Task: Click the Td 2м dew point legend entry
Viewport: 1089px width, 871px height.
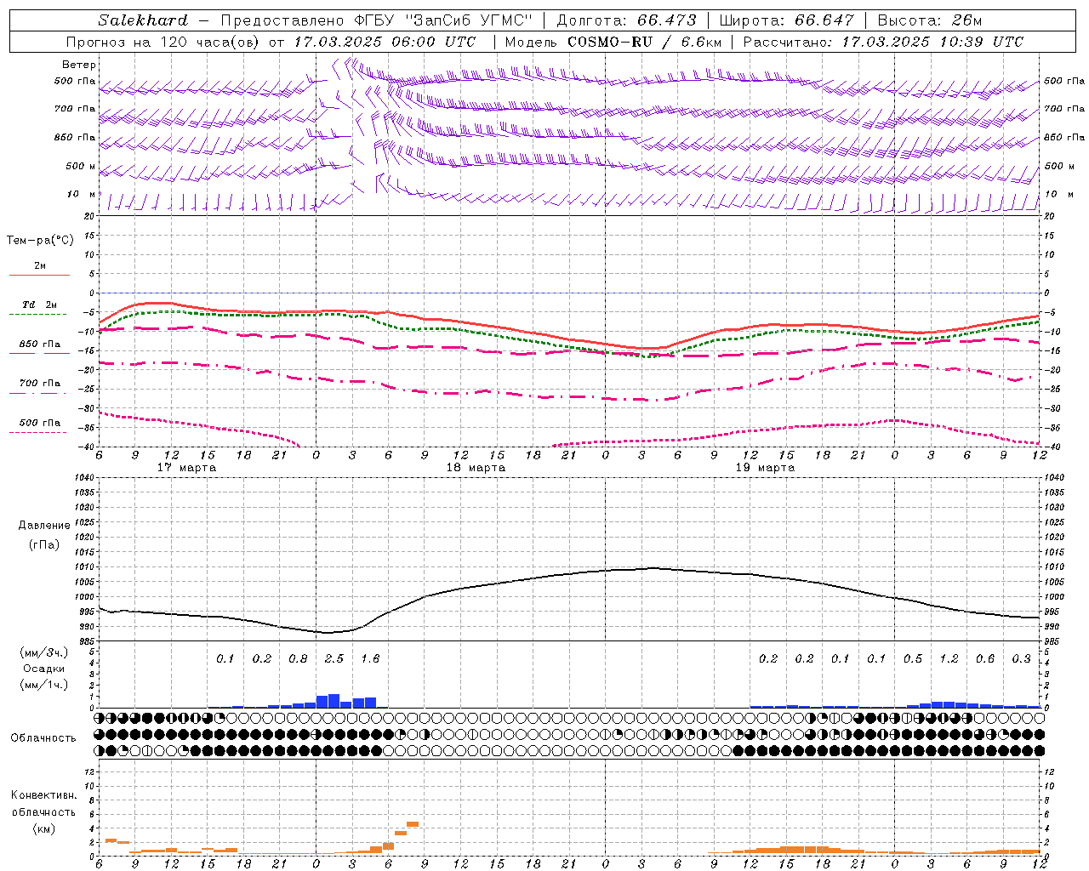Action: (x=39, y=309)
